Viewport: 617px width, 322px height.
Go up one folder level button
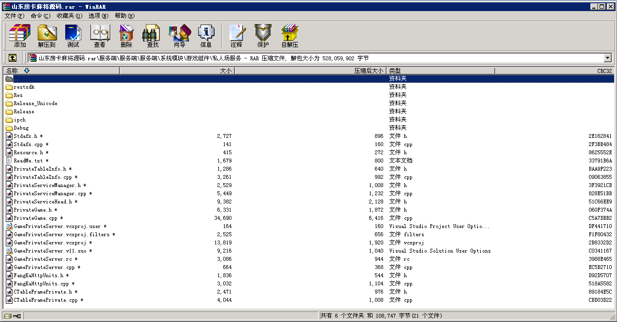tap(13, 58)
